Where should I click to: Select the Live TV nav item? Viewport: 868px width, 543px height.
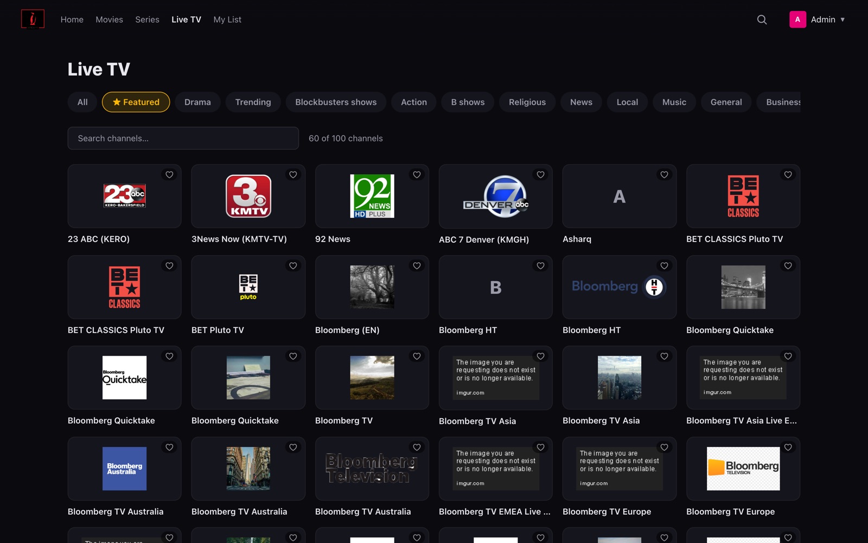(x=186, y=20)
